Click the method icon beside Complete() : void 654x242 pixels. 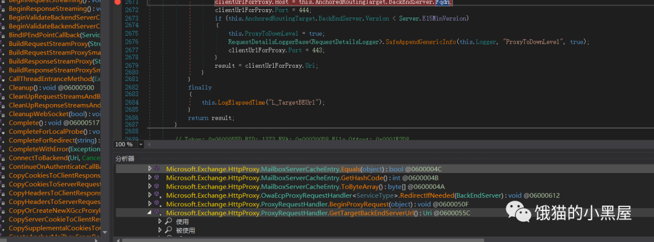(x=2, y=123)
